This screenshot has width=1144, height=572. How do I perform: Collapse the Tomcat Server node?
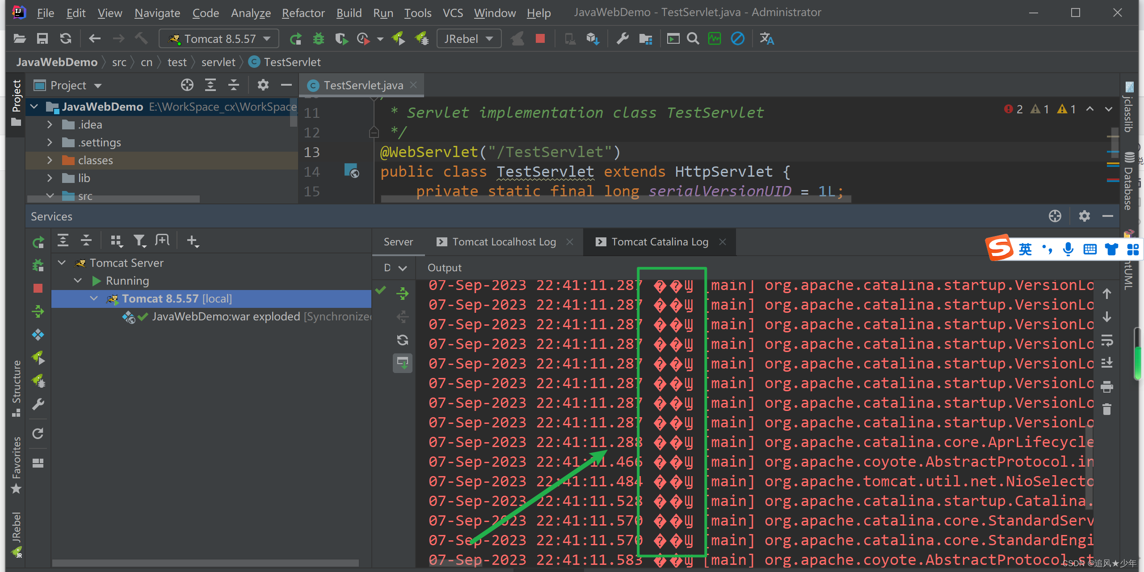62,263
